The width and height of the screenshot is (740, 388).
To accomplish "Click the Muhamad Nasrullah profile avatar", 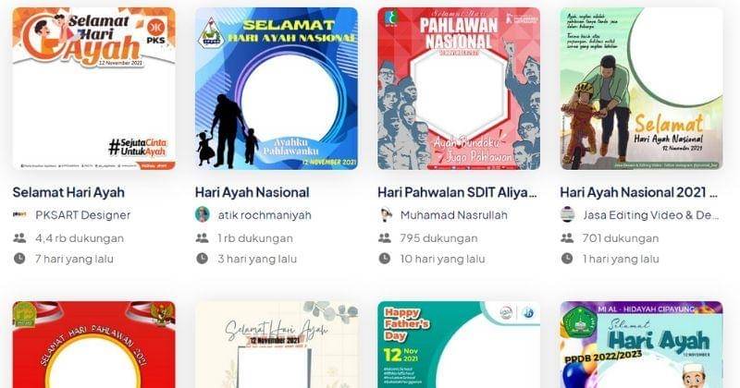I will click(x=385, y=214).
